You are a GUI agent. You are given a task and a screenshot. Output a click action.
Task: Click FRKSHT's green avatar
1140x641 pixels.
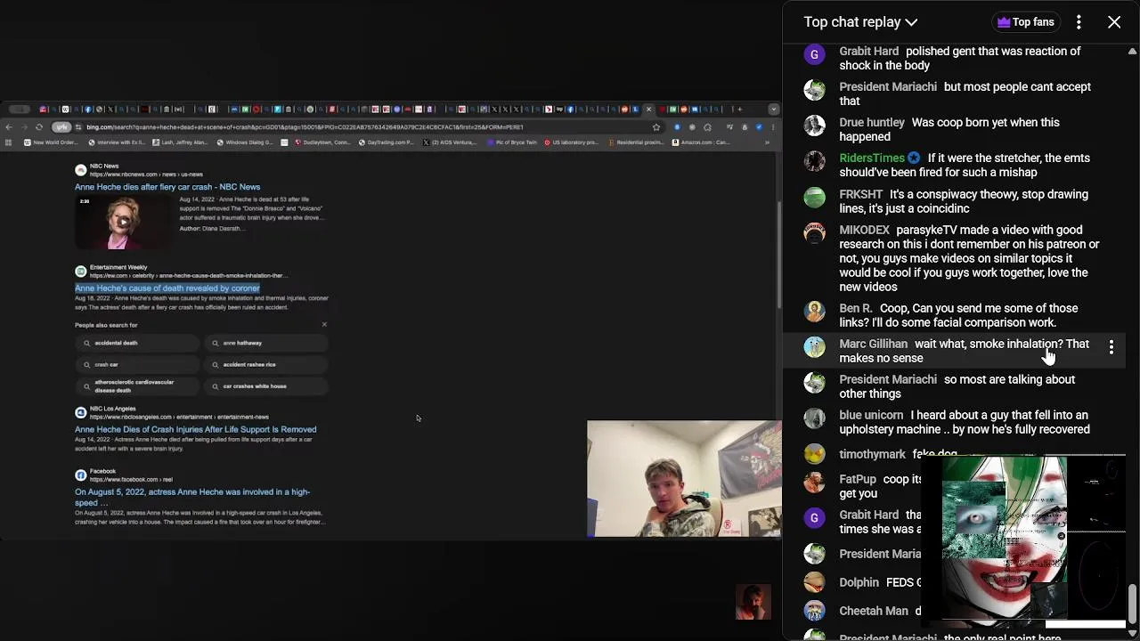coord(814,198)
